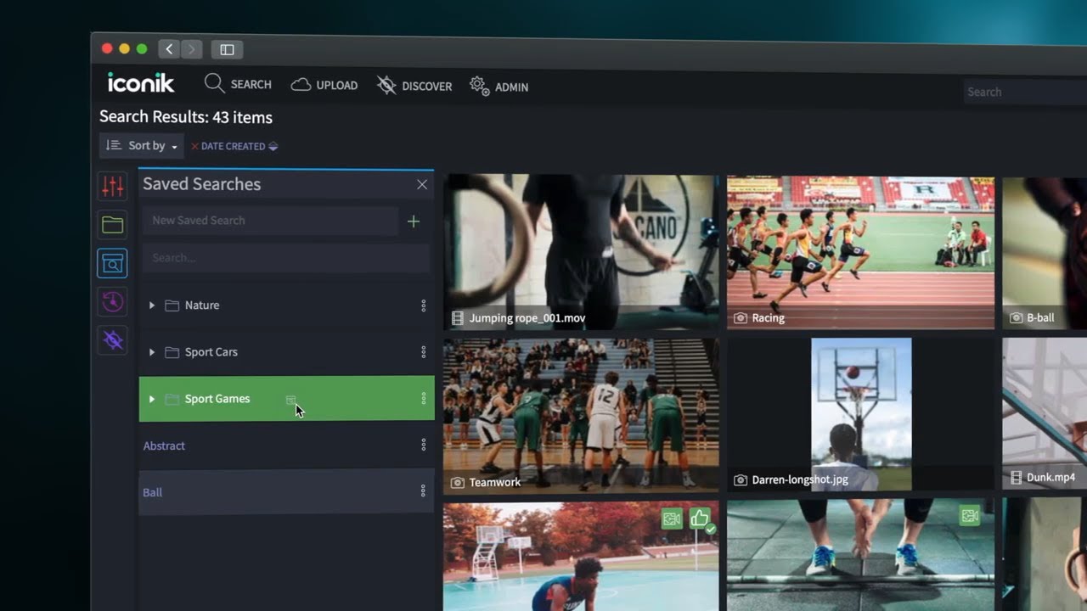Click the film icon beside Dunk.mp4
The image size is (1087, 611).
click(x=1017, y=478)
